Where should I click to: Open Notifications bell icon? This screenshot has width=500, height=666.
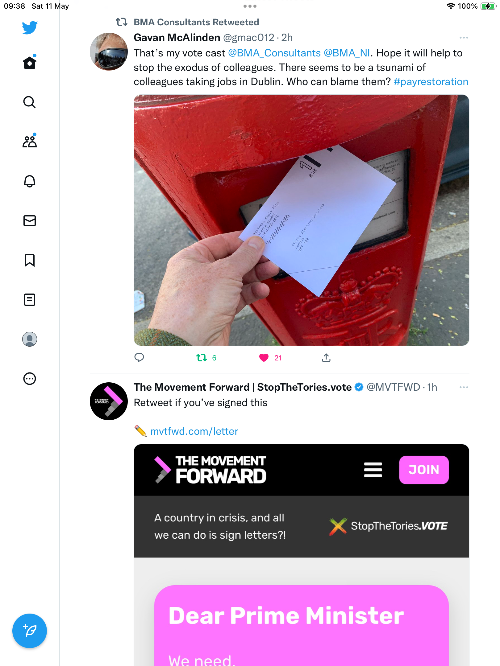[x=30, y=181]
